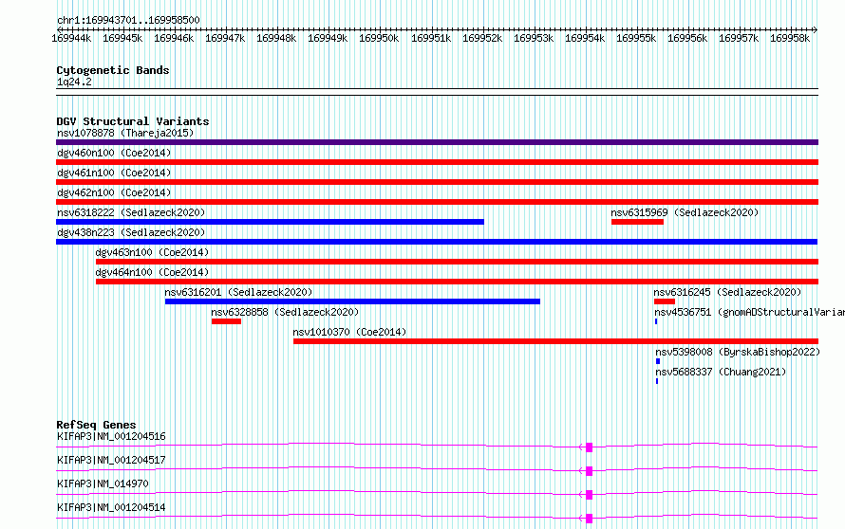Viewport: 845px width, 529px height.
Task: Open the KIFAP3|NM_014970 transcript label
Action: coord(103,483)
